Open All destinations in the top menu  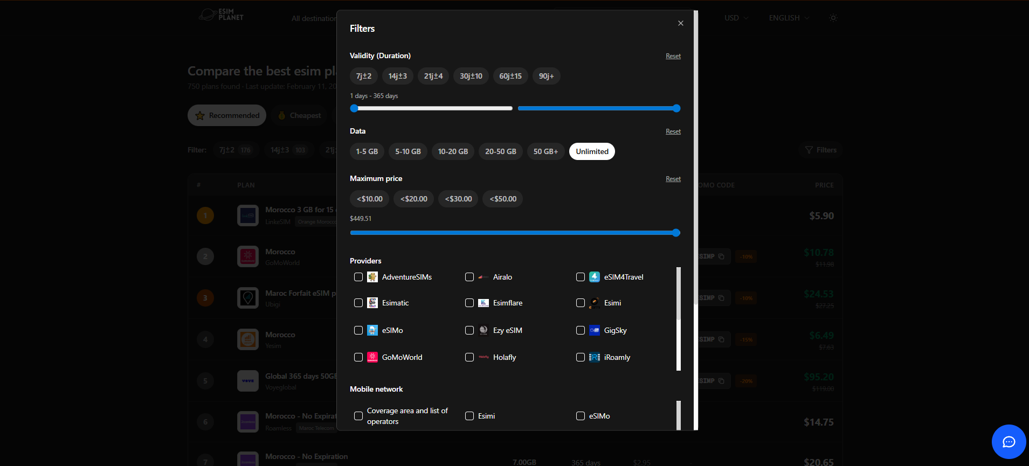314,18
